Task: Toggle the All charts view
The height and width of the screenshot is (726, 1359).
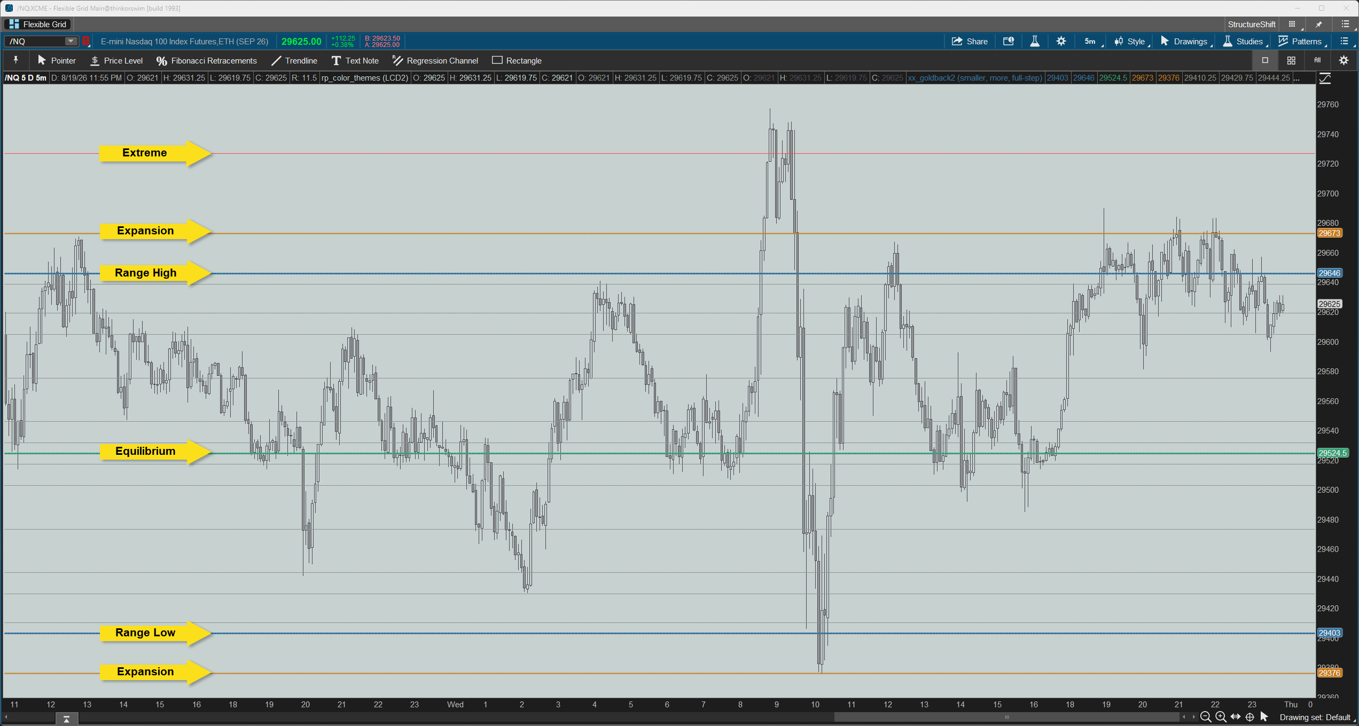Action: click(x=1317, y=60)
